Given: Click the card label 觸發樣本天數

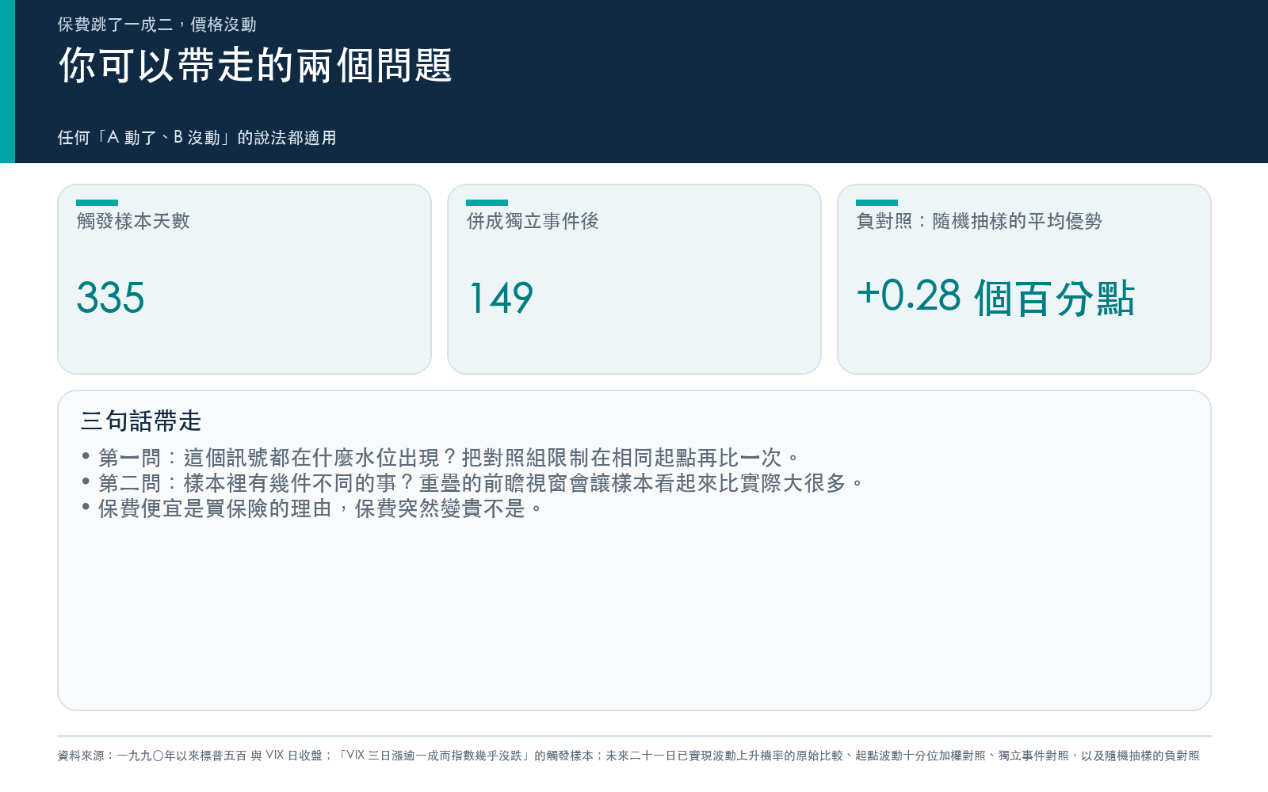Looking at the screenshot, I should click(x=133, y=221).
